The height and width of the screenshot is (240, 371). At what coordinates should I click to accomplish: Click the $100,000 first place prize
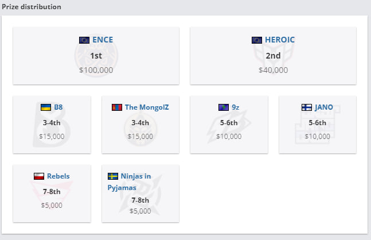[96, 70]
